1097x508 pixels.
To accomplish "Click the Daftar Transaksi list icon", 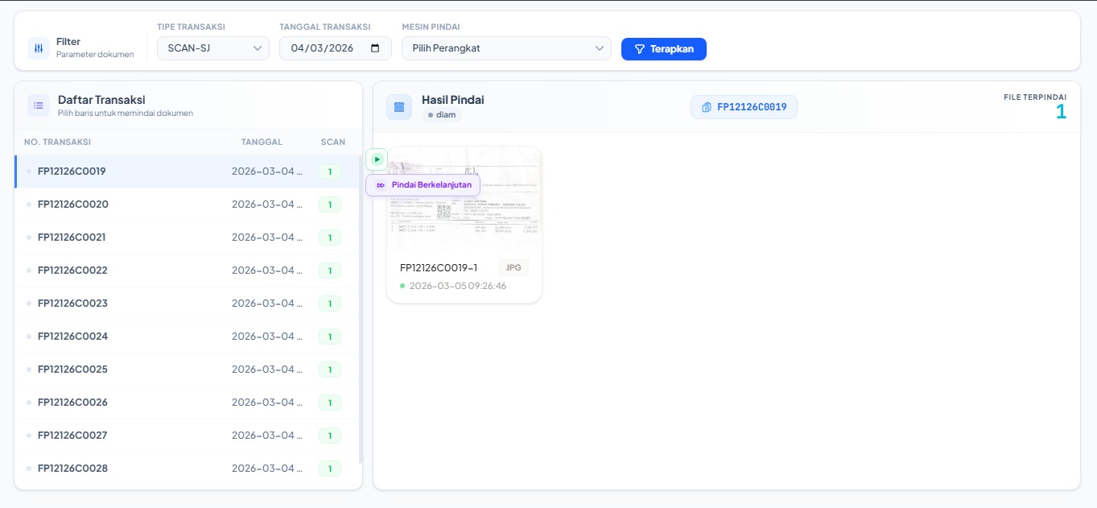I will [39, 105].
